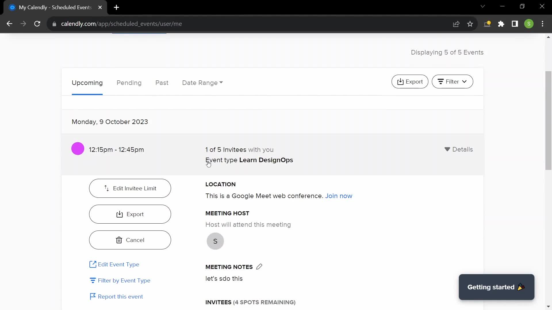Open the Chrome three-dot menu
The image size is (552, 310).
(x=543, y=24)
